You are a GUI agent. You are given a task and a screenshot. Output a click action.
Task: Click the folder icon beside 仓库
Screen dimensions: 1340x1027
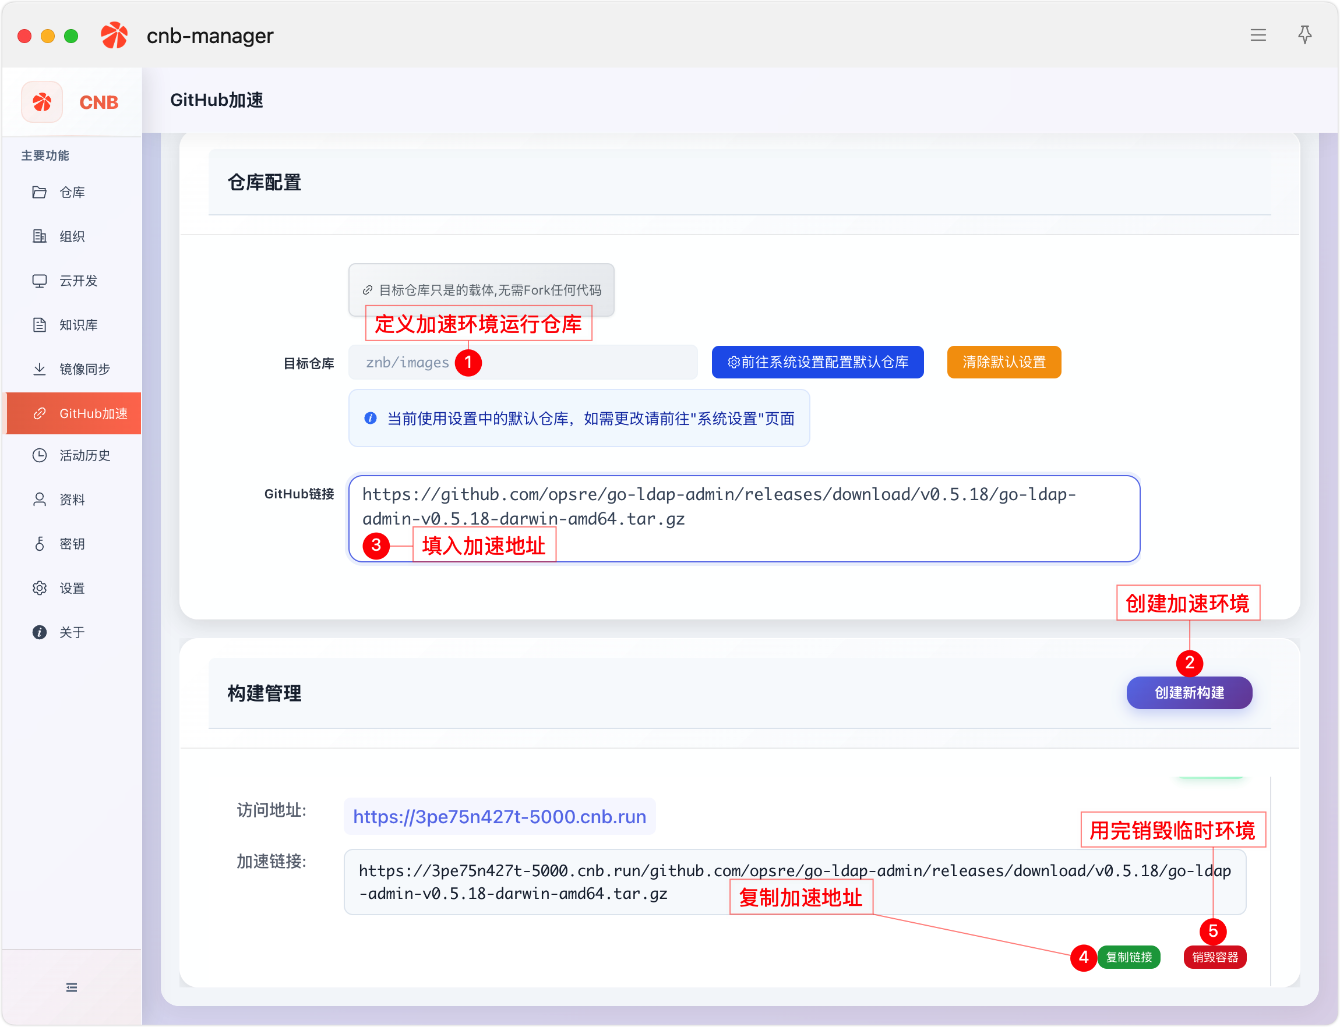(x=40, y=193)
